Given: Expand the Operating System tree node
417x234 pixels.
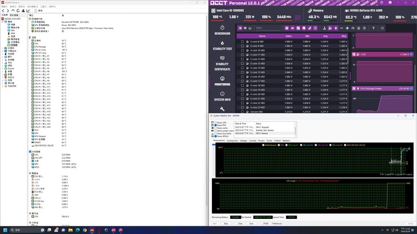Looking at the screenshot, I should pyautogui.click(x=3, y=51).
